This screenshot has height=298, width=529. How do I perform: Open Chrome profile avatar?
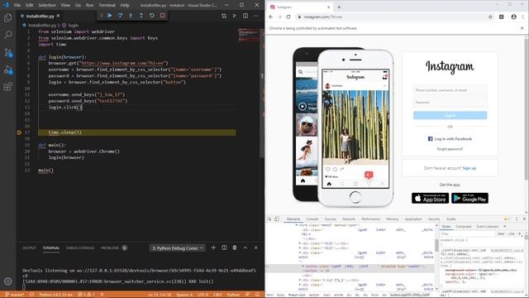coord(513,17)
